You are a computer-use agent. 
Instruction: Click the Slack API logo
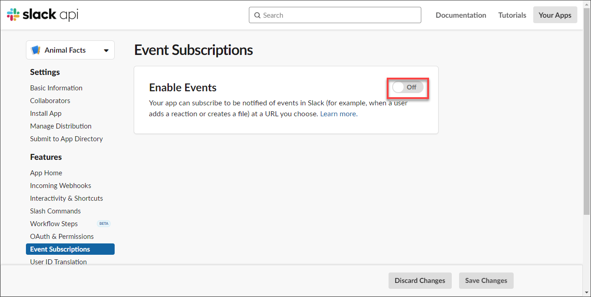click(42, 15)
